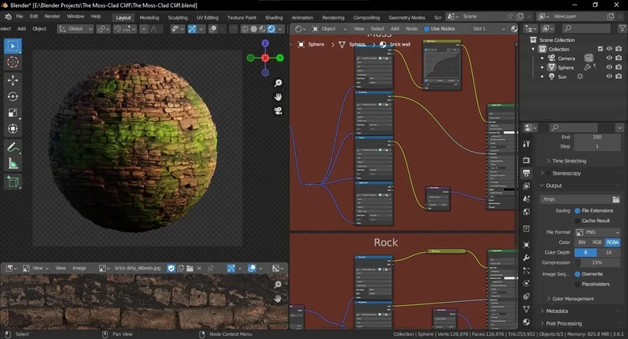Click the viewport pan hand icon
The image size is (628, 339).
click(x=278, y=97)
